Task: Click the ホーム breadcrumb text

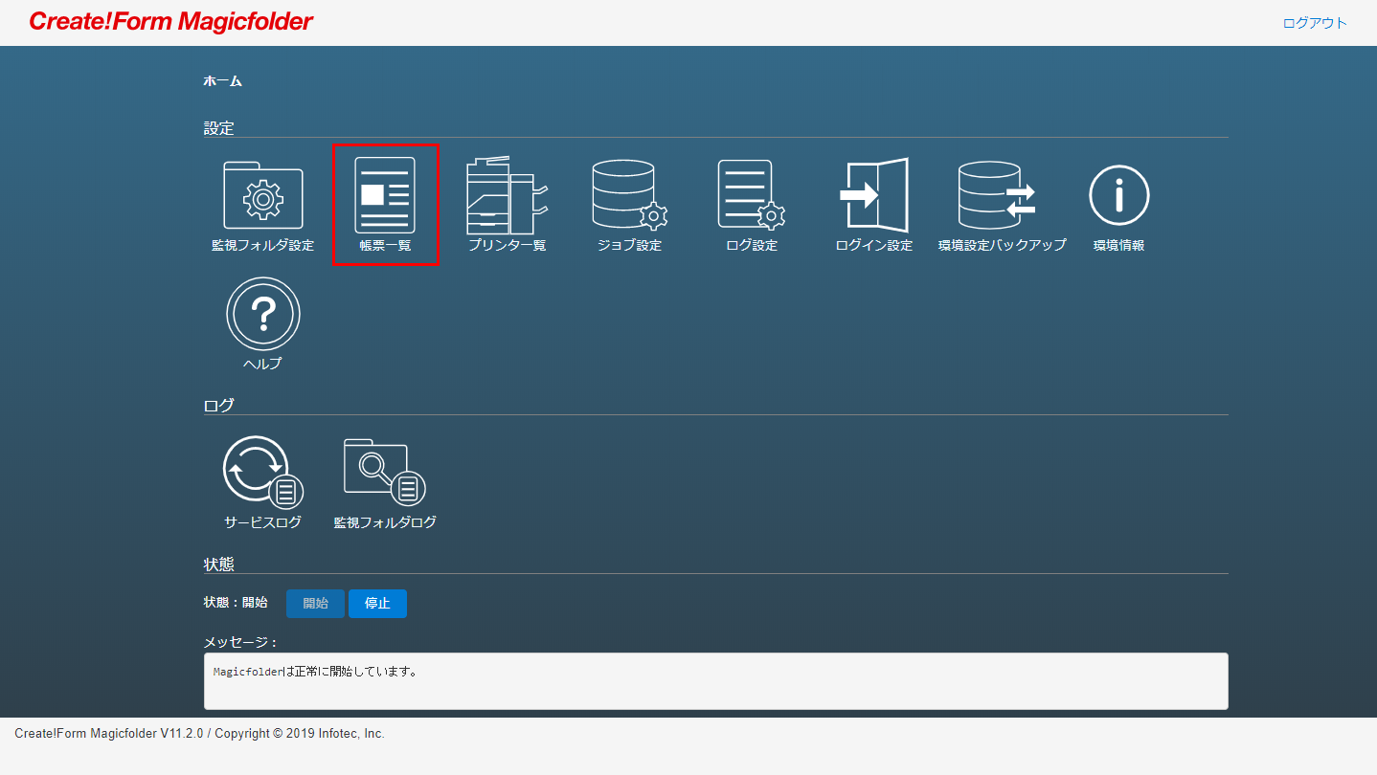Action: point(222,81)
